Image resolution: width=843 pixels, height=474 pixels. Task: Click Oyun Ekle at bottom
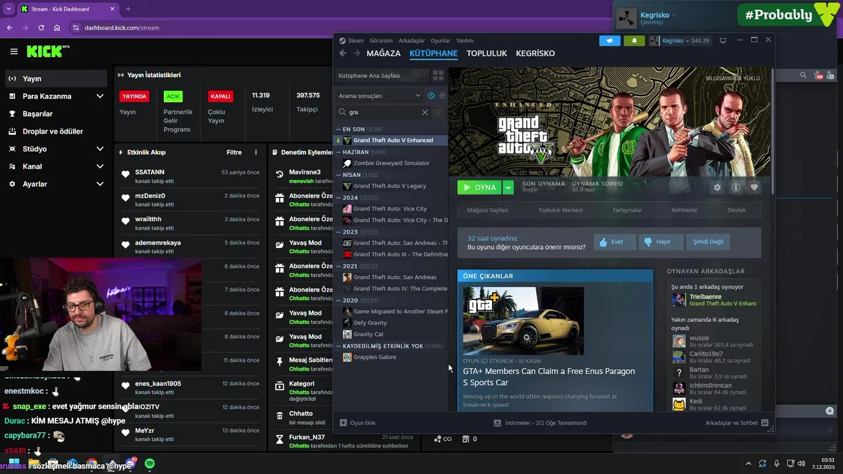coord(358,423)
